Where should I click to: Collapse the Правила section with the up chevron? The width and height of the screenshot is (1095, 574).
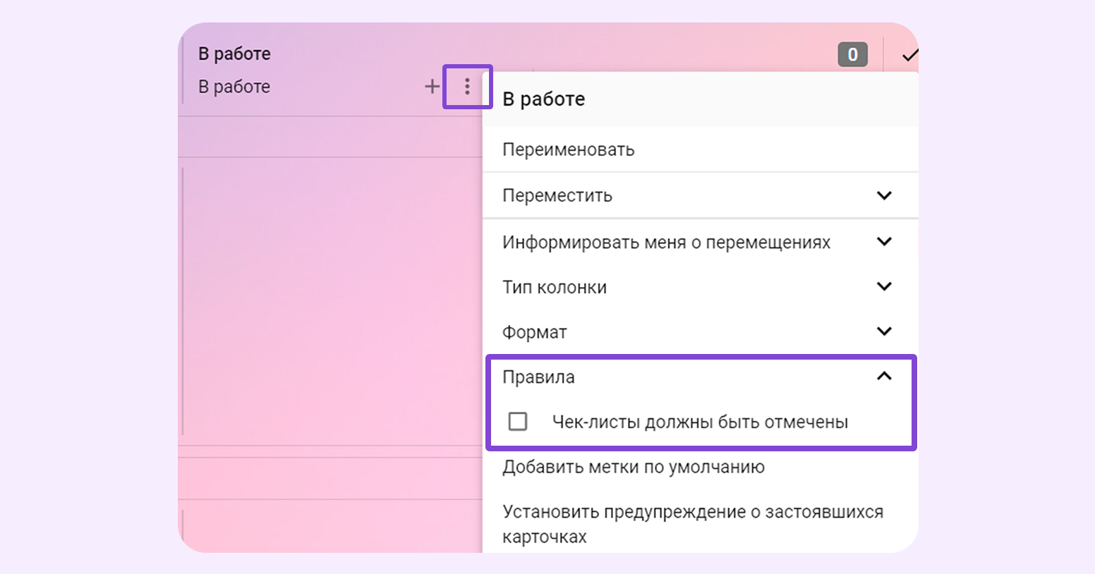pyautogui.click(x=884, y=377)
